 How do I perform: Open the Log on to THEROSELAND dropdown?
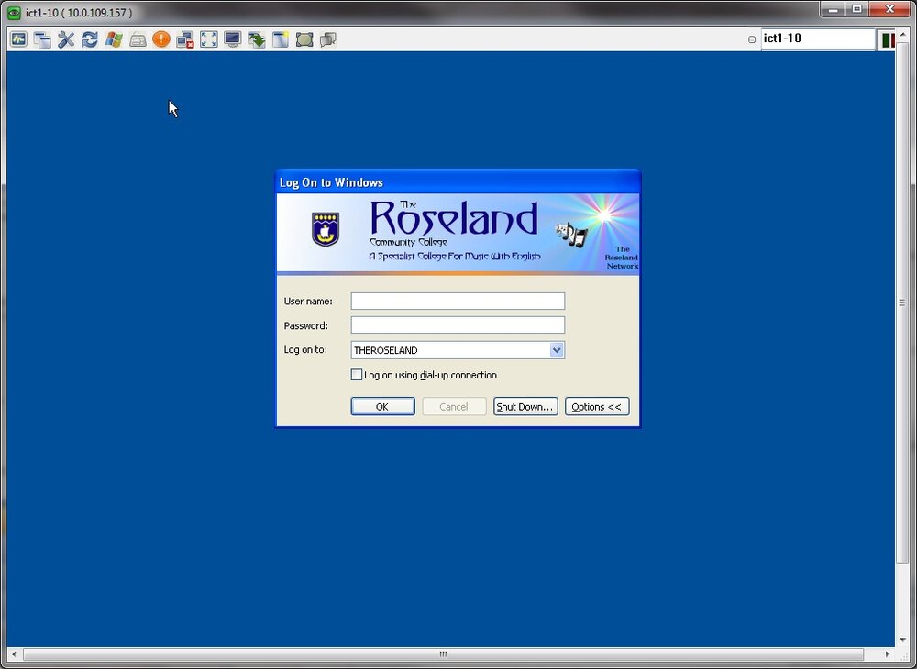coord(557,350)
